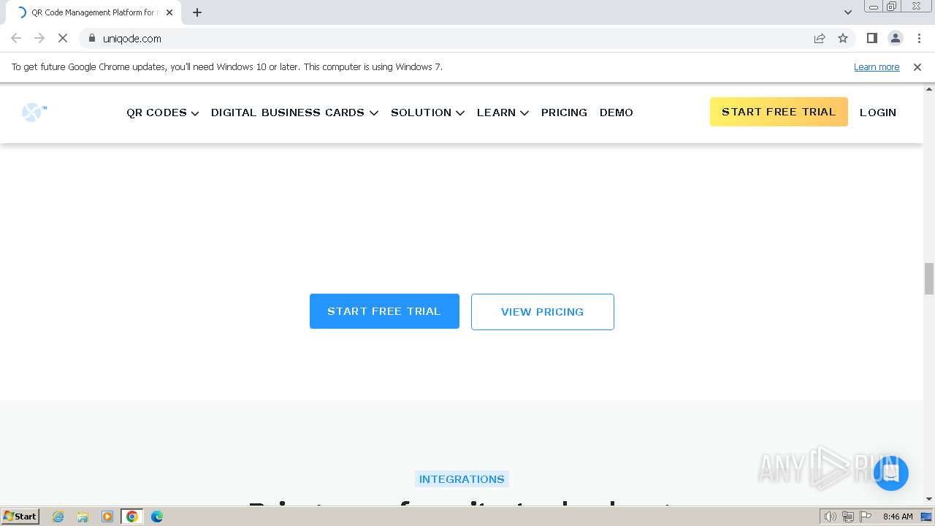
Task: Expand the SOLUTION menu
Action: [427, 113]
